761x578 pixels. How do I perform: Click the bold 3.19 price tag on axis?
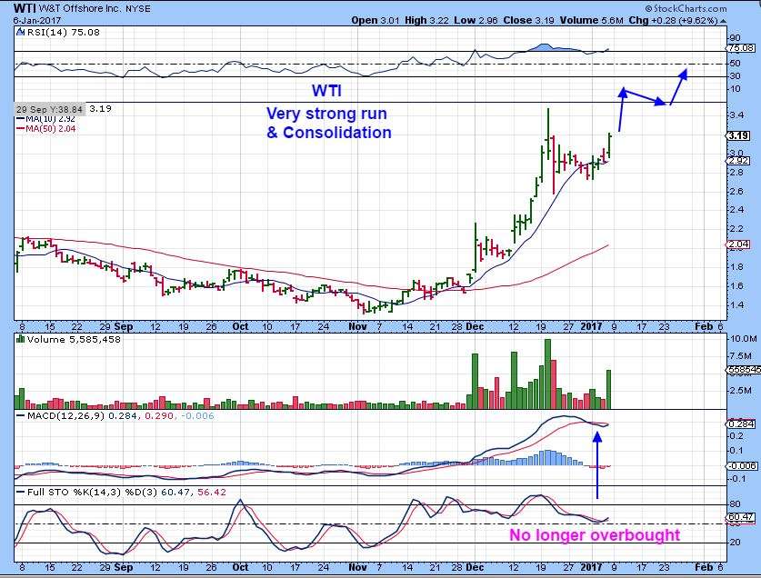(737, 136)
